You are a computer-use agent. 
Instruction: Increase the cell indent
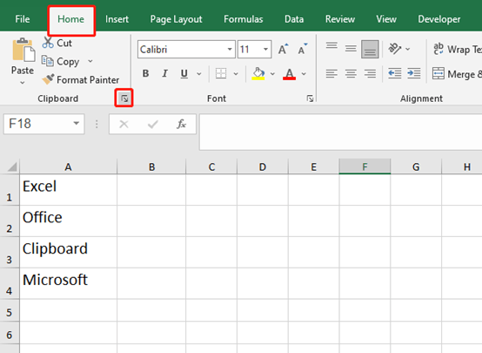point(414,73)
